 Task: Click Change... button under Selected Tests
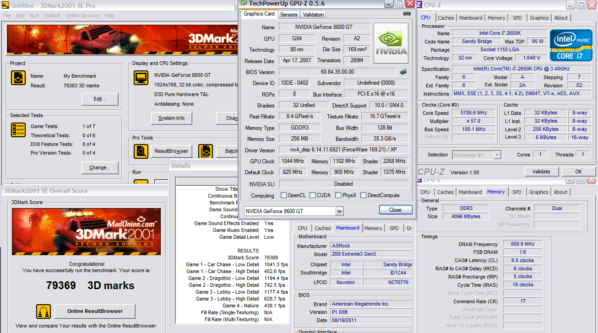tap(100, 167)
